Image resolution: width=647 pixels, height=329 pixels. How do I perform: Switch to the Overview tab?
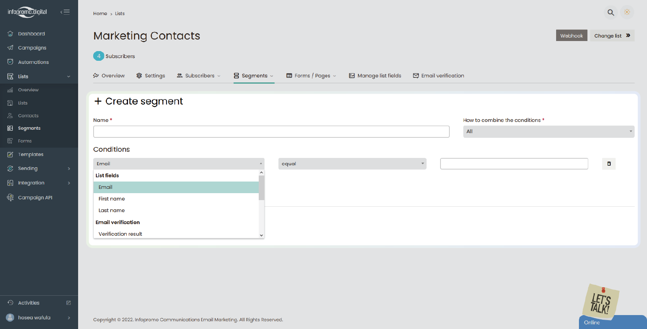click(109, 75)
